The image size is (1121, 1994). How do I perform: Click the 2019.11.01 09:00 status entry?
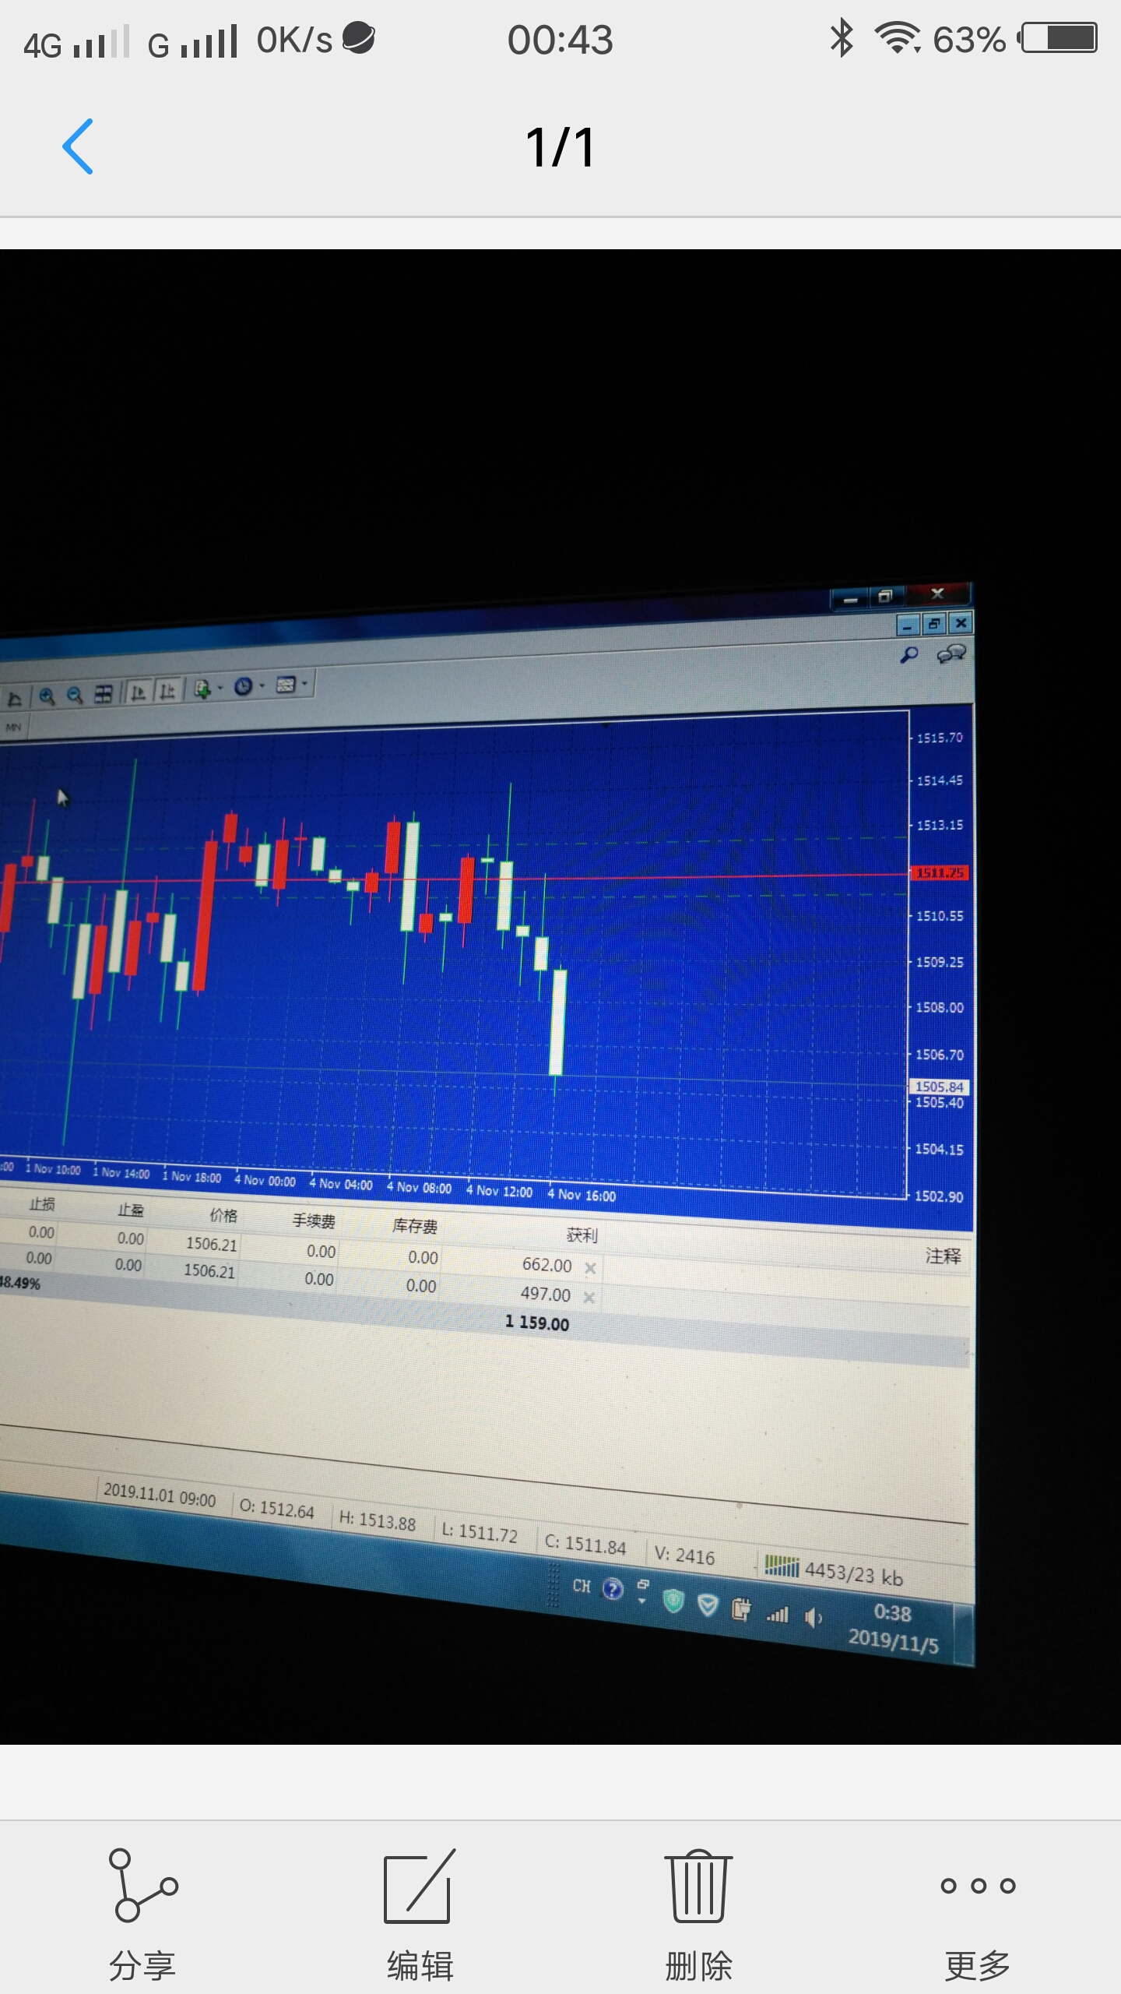point(160,1495)
